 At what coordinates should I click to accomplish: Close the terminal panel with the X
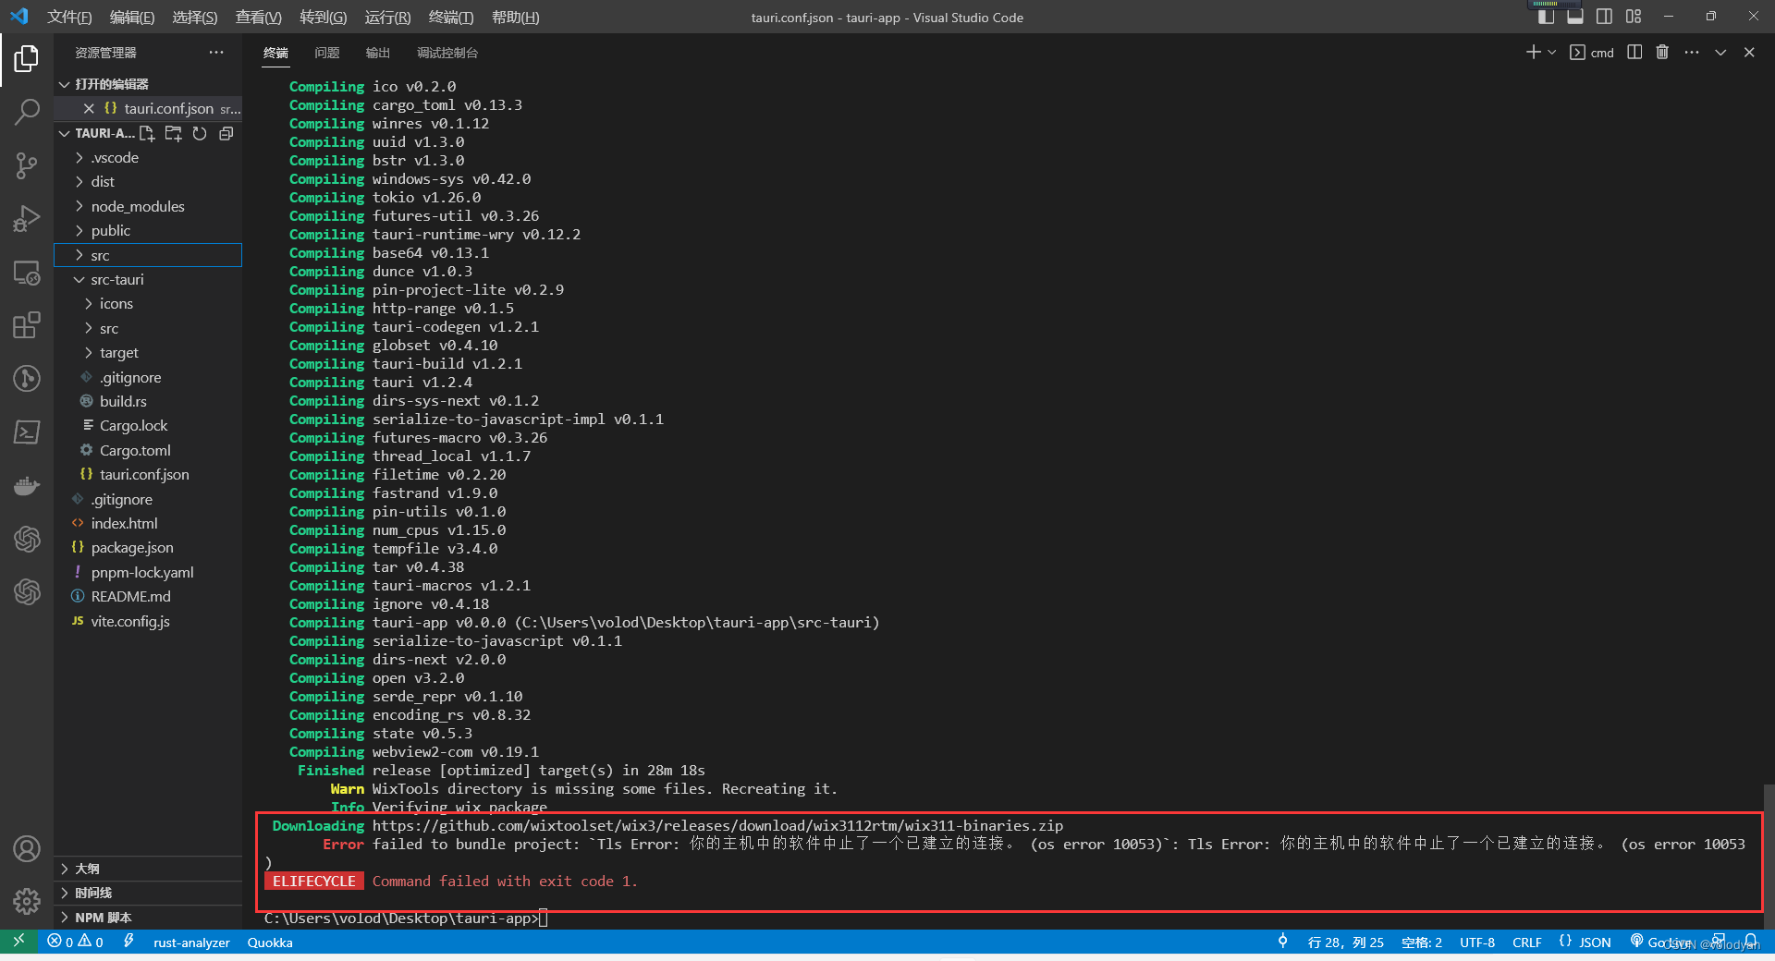(1749, 53)
